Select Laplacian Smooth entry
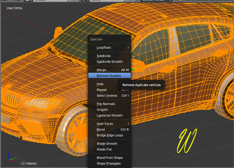Image resolution: width=234 pixels, height=168 pixels. click(109, 115)
